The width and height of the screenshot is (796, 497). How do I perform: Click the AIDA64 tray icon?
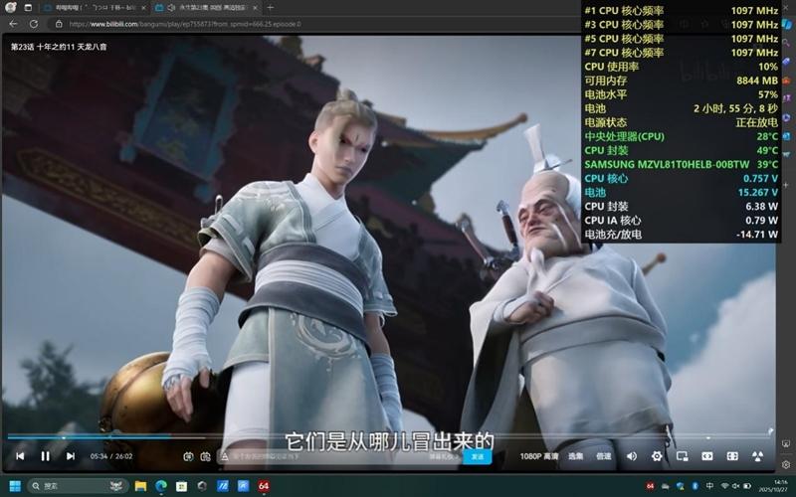click(x=650, y=486)
